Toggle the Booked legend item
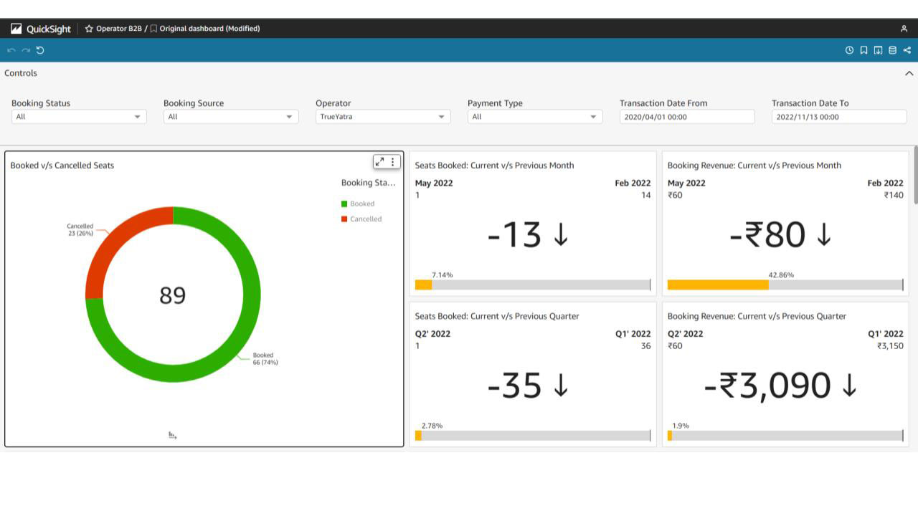918x516 pixels. point(361,204)
